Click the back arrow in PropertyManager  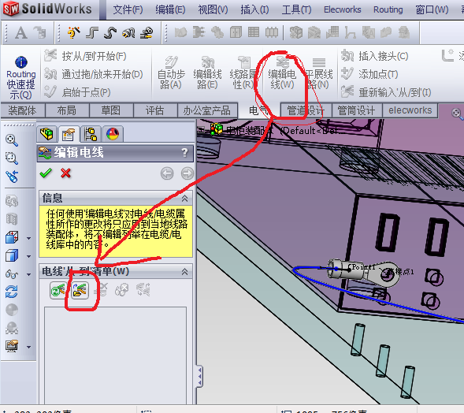pyautogui.click(x=167, y=173)
